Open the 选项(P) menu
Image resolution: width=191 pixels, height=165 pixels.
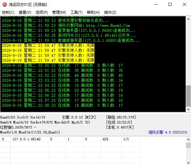42,12
